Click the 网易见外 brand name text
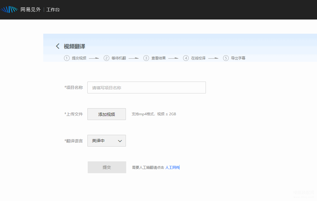This screenshot has height=201, width=317. (x=31, y=10)
